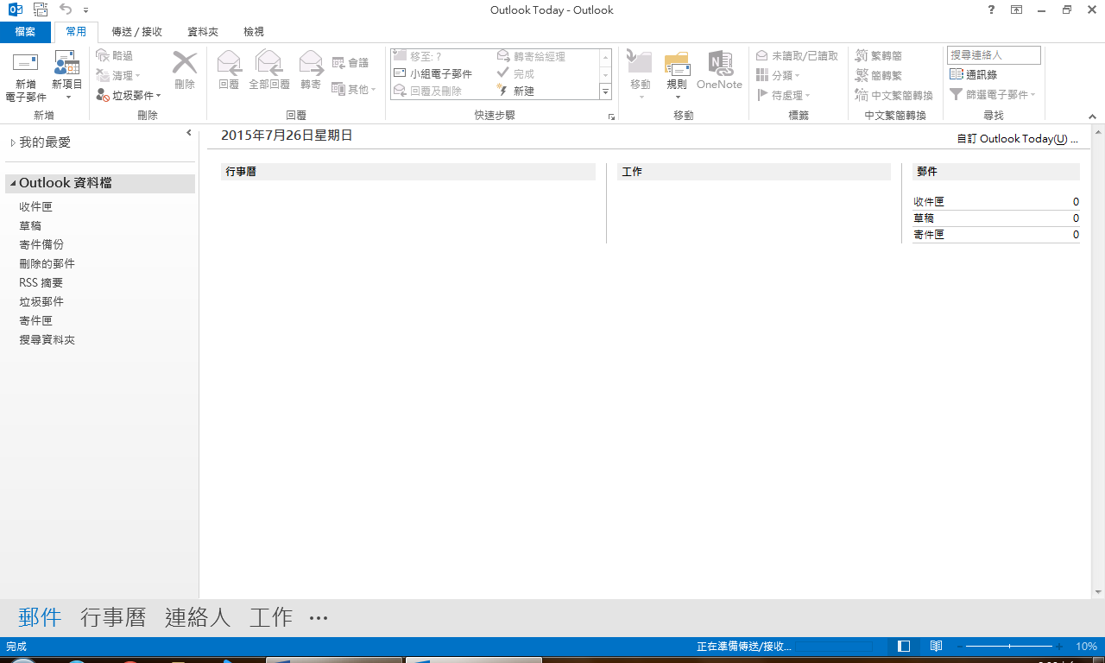Screen dimensions: 1105x663
Task: Open 收件匣 link in the 郵件 summary
Action: coord(929,202)
